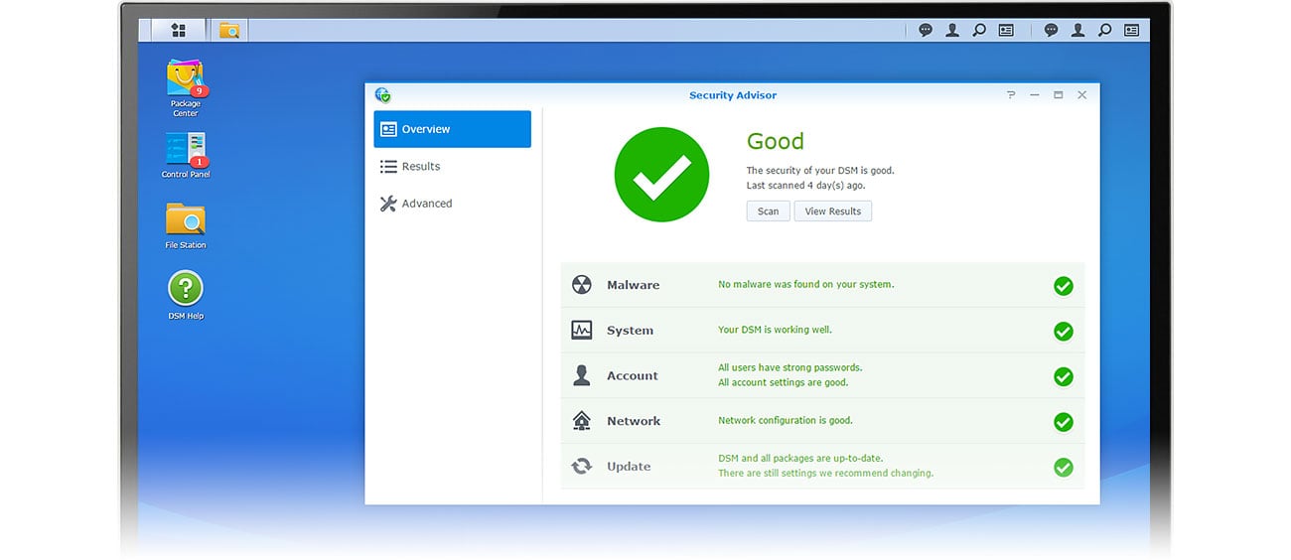1291x560 pixels.
Task: Click 'No malware was found on your system.'
Action: tap(806, 284)
